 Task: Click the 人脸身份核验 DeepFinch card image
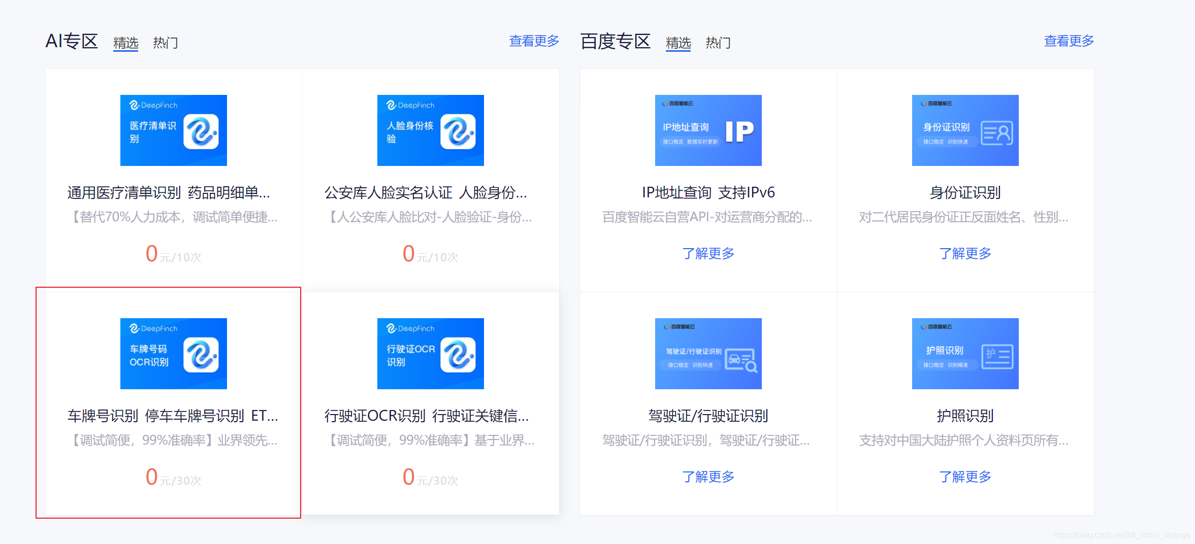[x=430, y=130]
